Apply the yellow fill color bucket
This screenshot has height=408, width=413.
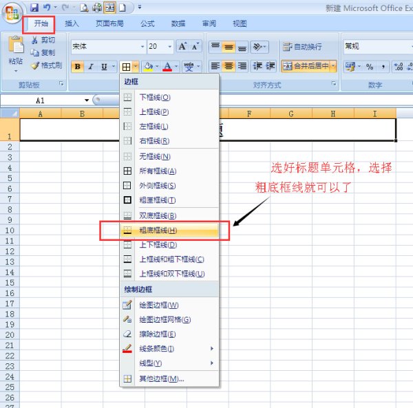148,67
